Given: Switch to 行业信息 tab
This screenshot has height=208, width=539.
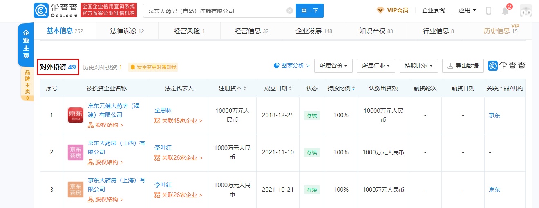Looking at the screenshot, I should [438, 31].
